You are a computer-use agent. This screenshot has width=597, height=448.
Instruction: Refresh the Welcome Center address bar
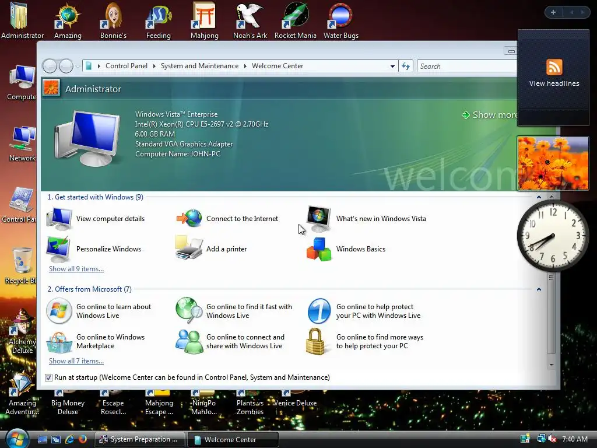pos(406,66)
